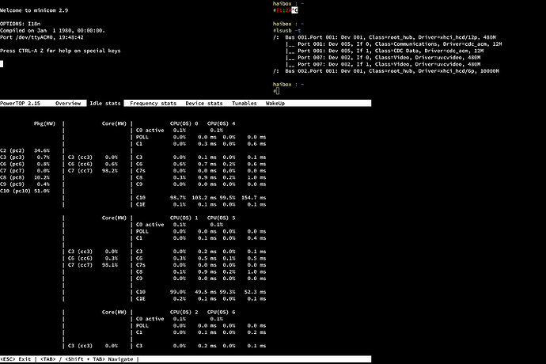The height and width of the screenshot is (364, 546).
Task: Click the 98.7% C10 residency value
Action: [x=178, y=198]
